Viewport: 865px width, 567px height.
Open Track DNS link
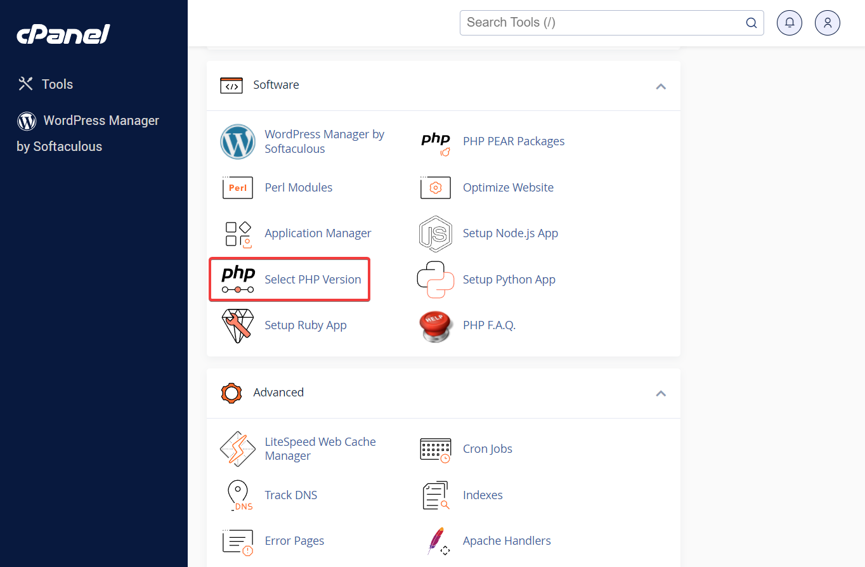(291, 495)
